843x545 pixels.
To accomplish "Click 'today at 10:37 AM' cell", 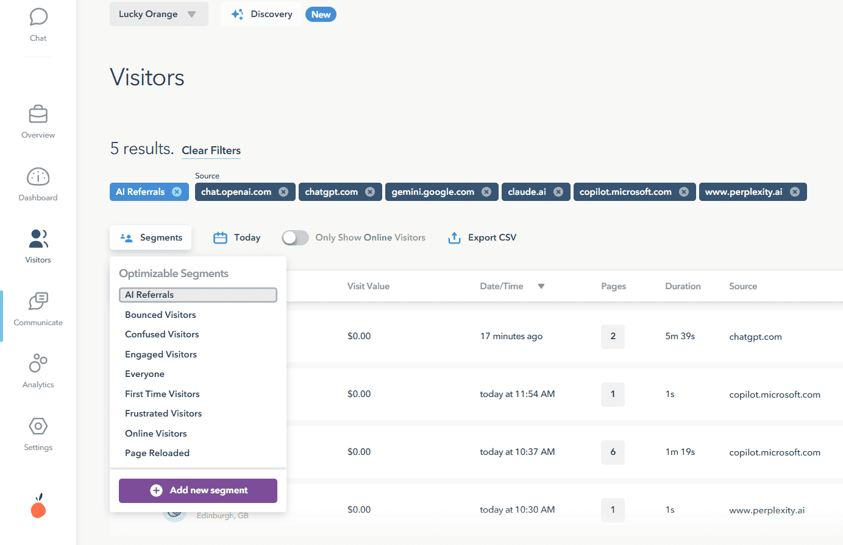I will 517,452.
